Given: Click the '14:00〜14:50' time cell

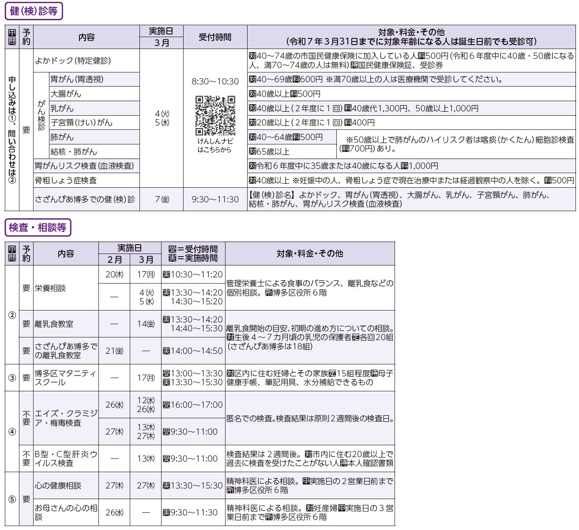Looking at the screenshot, I should click(193, 351).
